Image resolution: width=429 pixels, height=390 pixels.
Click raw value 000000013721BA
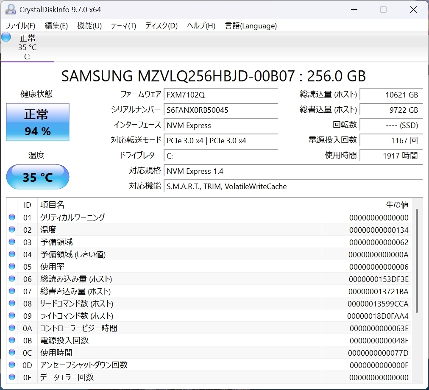point(379,292)
